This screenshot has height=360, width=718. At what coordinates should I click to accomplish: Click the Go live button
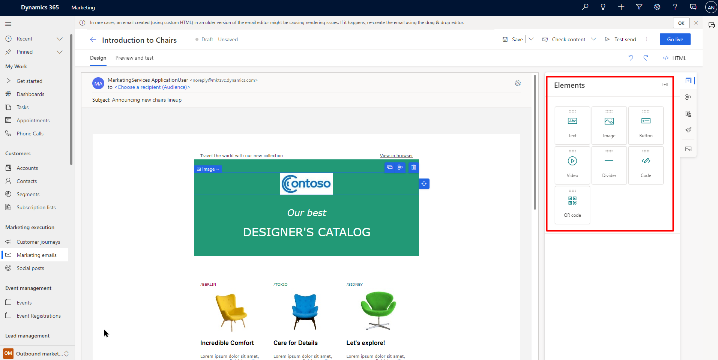(674, 39)
